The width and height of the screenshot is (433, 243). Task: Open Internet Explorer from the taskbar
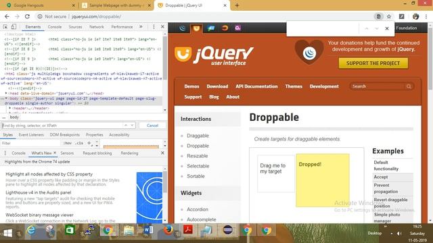pyautogui.click(x=31, y=230)
